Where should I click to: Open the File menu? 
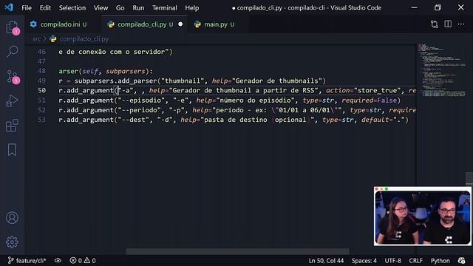point(27,8)
